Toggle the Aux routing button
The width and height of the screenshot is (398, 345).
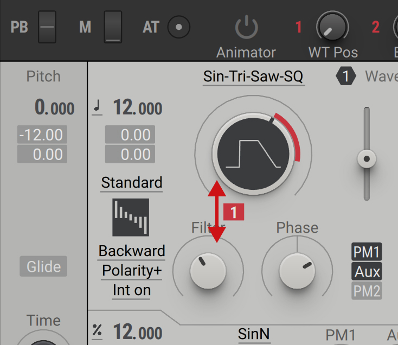(x=367, y=272)
